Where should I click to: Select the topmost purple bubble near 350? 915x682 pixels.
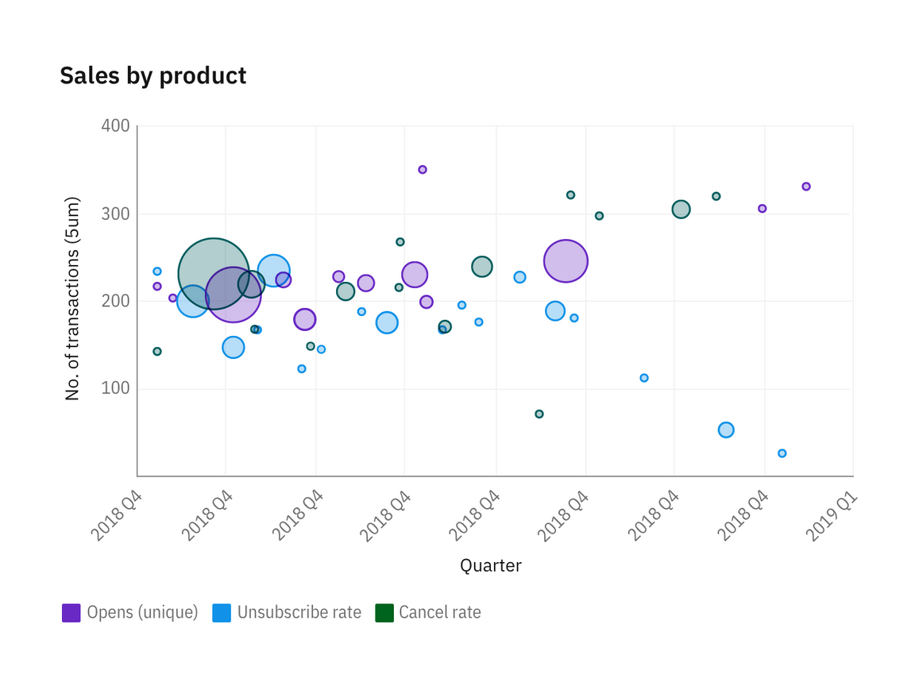[423, 170]
